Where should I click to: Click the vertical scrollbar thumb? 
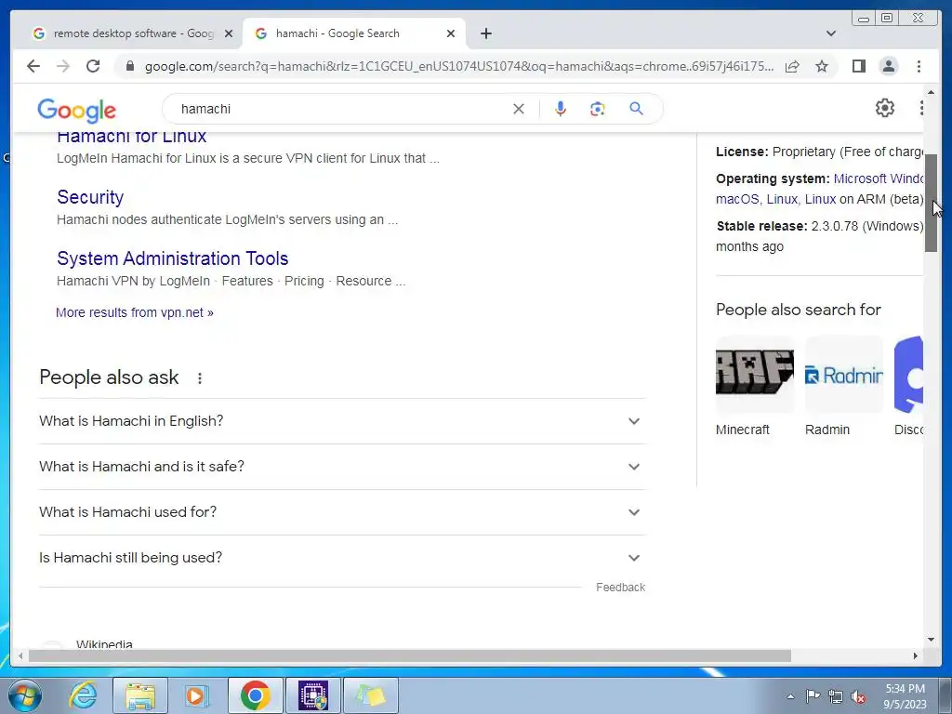click(x=931, y=203)
